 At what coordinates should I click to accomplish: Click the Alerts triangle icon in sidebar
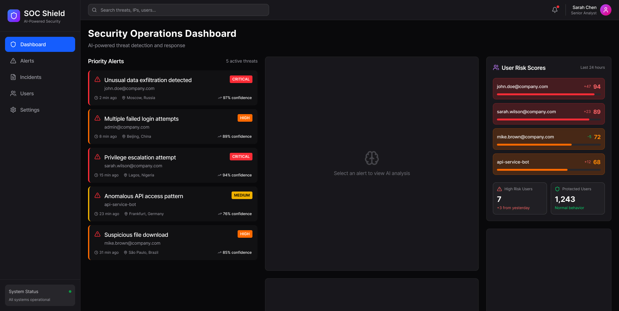13,61
